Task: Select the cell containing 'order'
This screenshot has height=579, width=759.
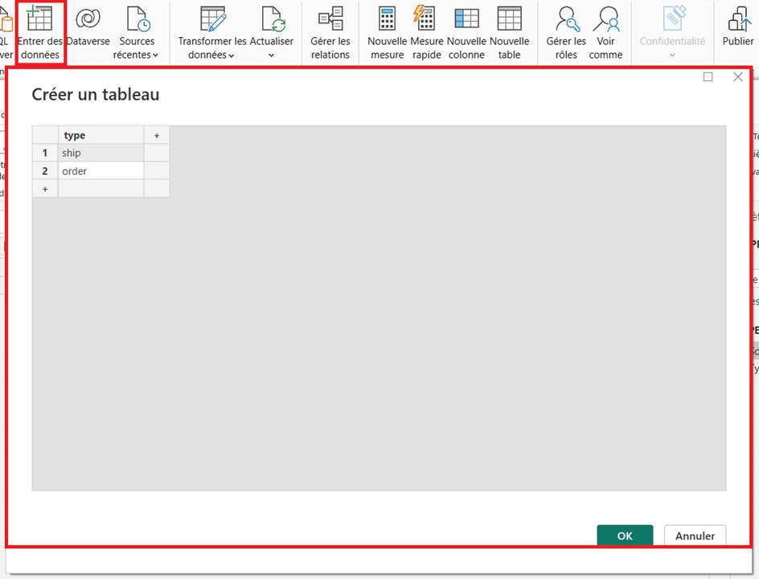Action: point(101,171)
